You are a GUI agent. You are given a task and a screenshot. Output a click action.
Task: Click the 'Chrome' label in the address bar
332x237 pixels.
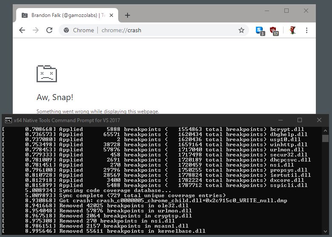(x=83, y=30)
